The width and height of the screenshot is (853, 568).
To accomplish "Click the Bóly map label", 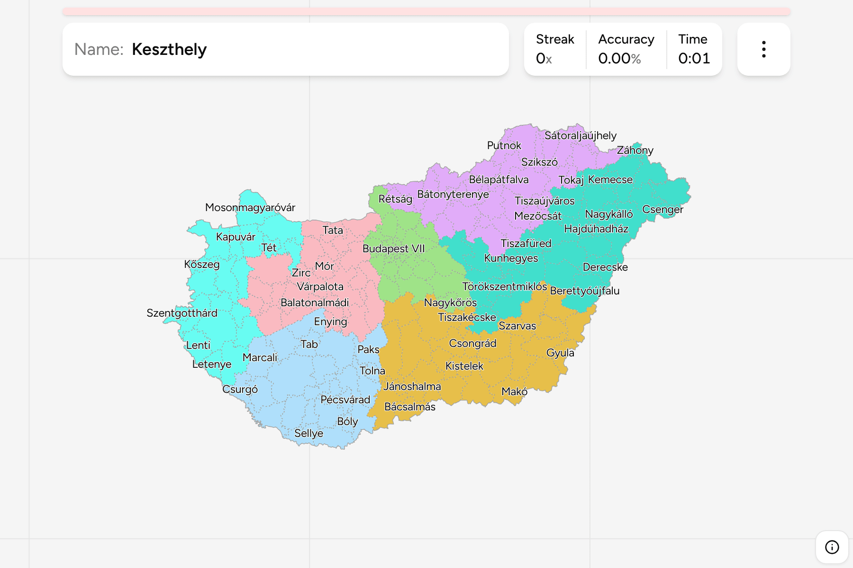I will 347,421.
